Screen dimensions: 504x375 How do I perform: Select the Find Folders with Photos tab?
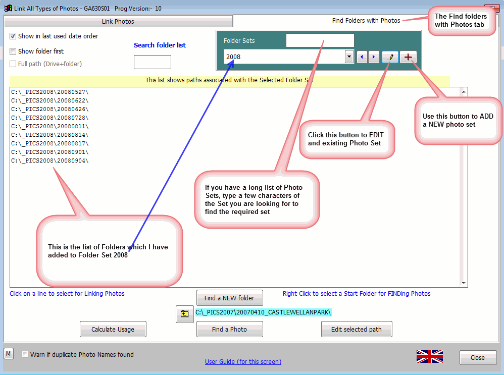point(366,21)
